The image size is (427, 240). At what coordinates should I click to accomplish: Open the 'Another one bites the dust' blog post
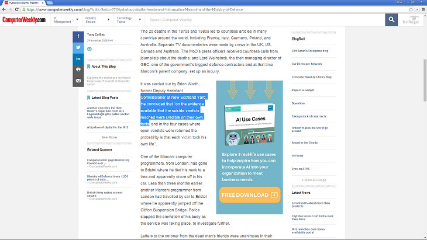coord(108,113)
